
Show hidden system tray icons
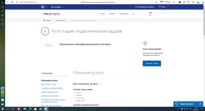coord(180,109)
